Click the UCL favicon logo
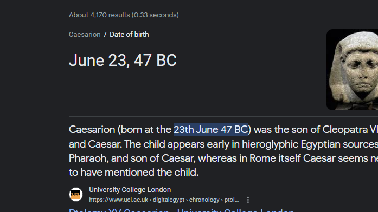This screenshot has height=212, width=378. click(x=76, y=195)
